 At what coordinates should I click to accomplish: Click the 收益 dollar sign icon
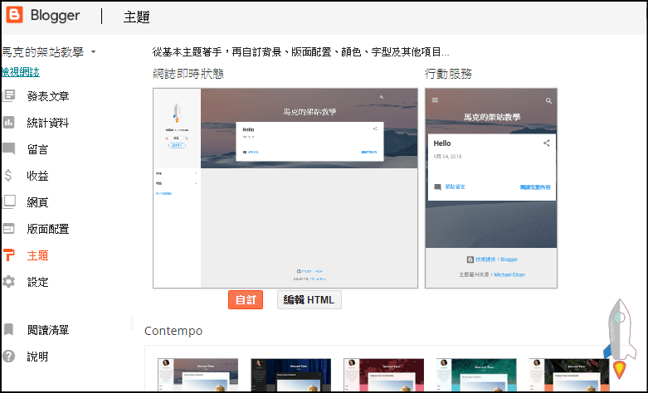click(8, 176)
